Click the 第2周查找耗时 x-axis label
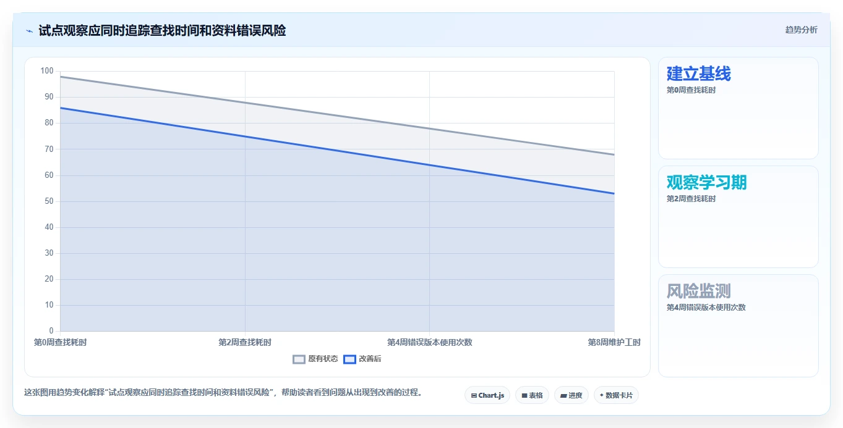Screen dimensions: 843x428 point(245,342)
